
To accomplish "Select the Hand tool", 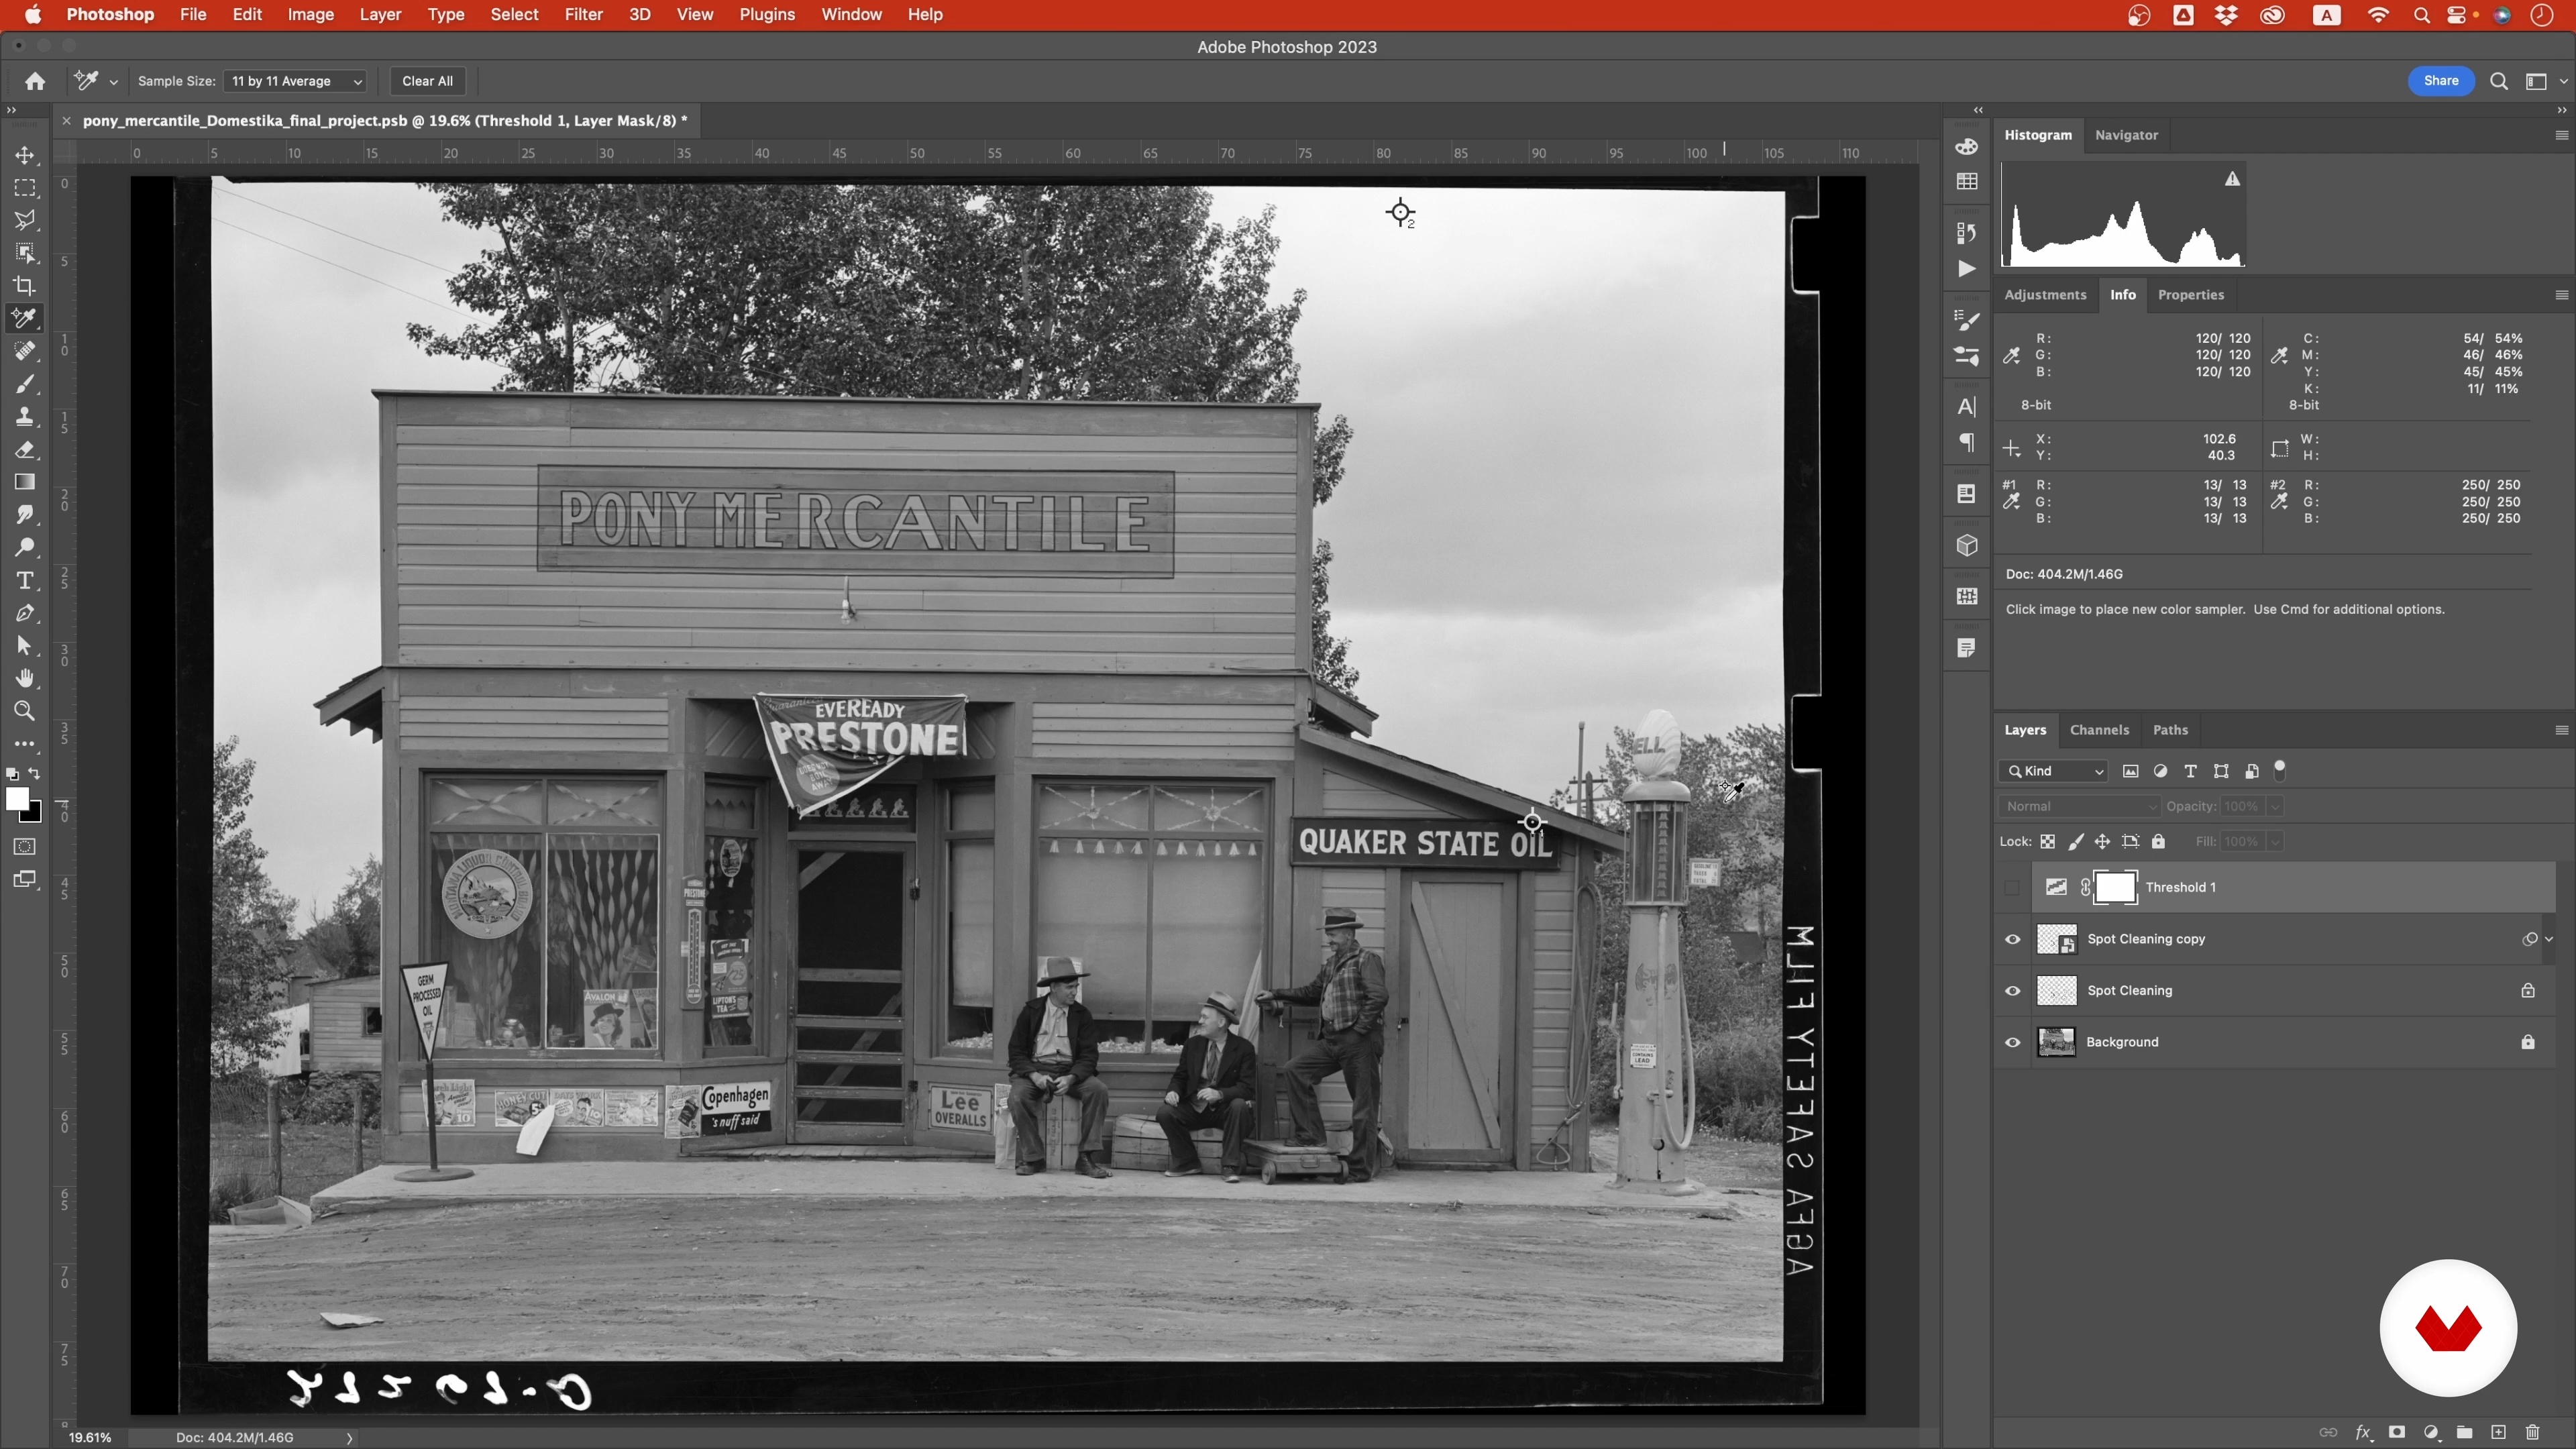I will [x=25, y=679].
